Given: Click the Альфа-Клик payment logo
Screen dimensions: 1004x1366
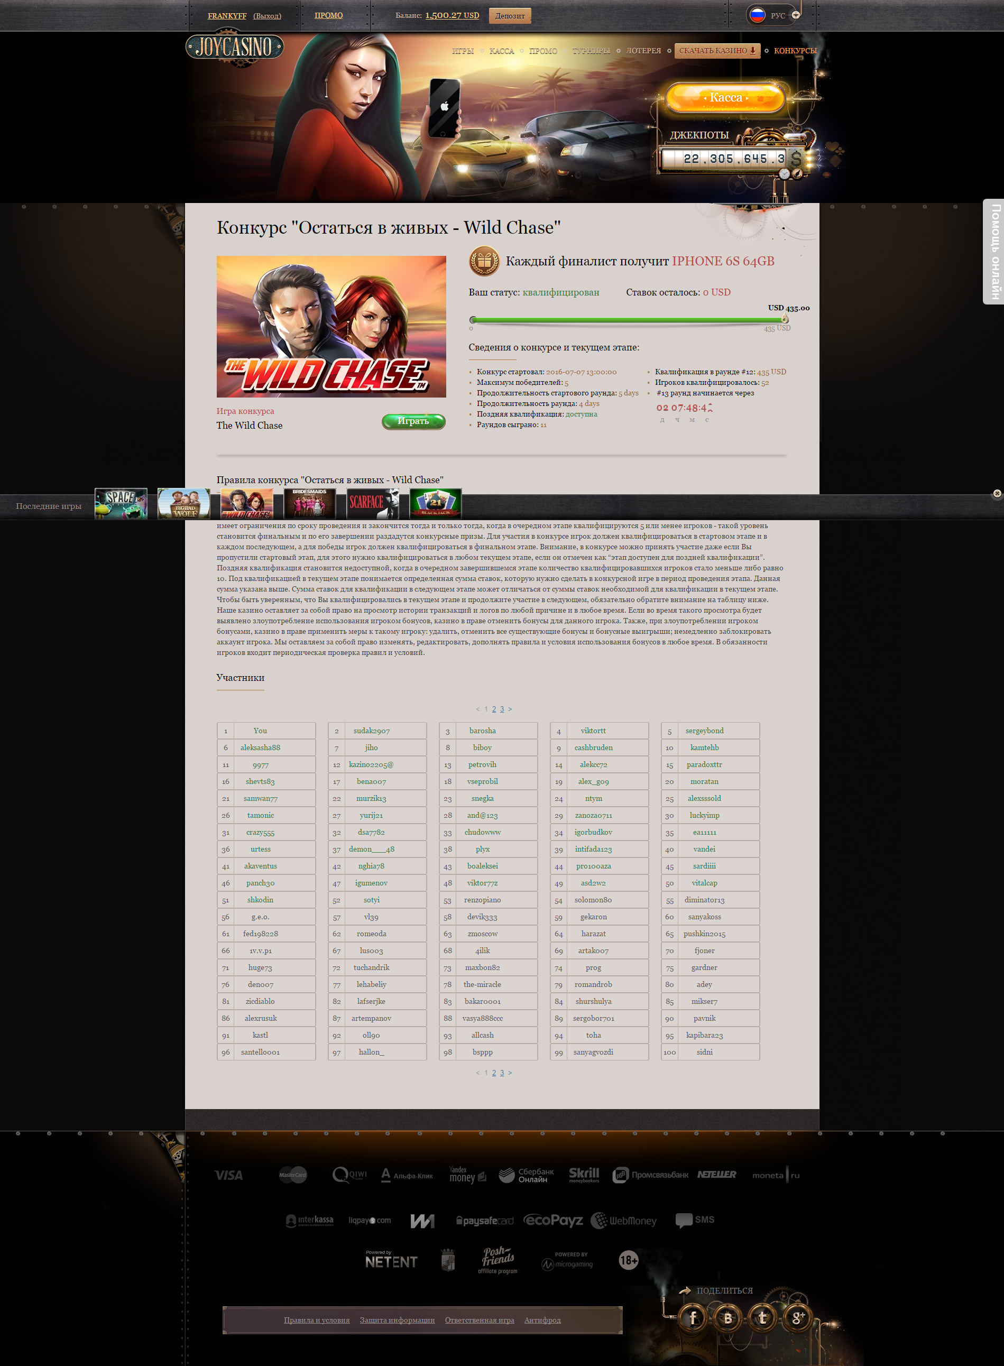Looking at the screenshot, I should coord(407,1175).
